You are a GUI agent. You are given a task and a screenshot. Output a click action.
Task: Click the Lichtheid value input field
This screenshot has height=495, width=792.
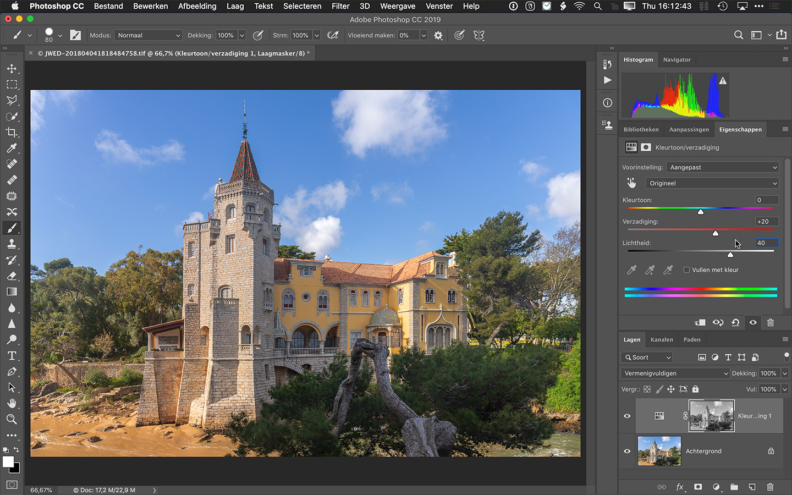[767, 243]
